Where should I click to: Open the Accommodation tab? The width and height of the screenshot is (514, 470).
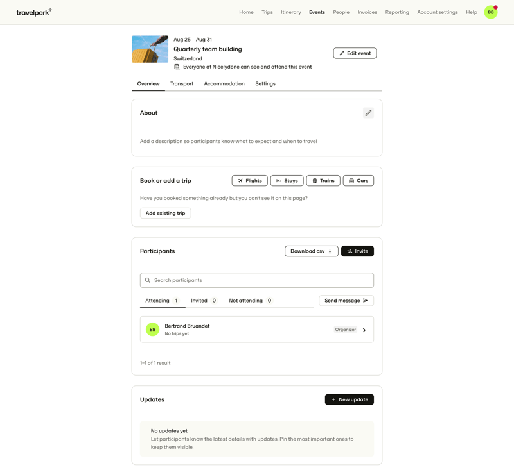(225, 83)
